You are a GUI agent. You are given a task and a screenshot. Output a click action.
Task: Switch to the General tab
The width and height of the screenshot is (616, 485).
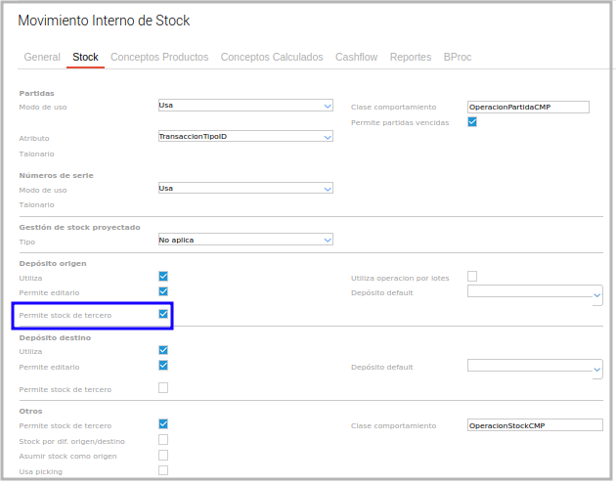[x=42, y=58]
